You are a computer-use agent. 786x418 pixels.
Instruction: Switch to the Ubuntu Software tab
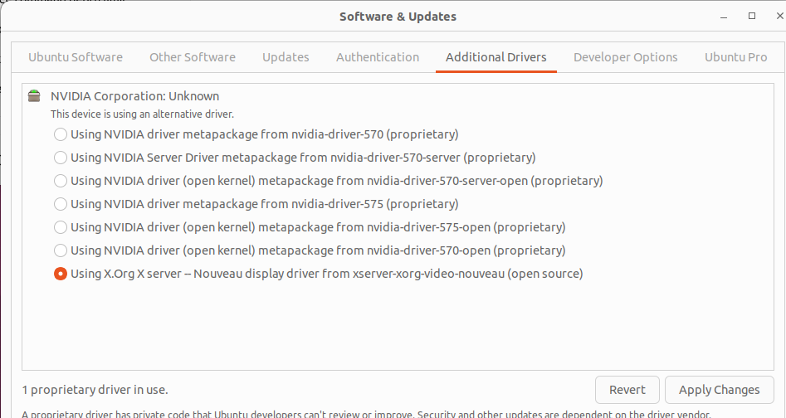[76, 57]
